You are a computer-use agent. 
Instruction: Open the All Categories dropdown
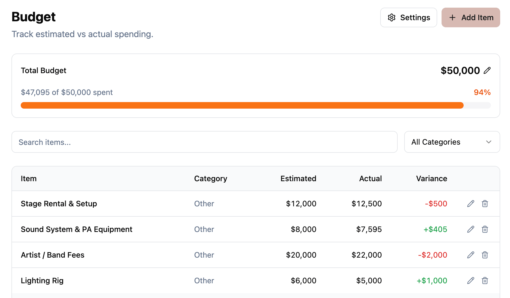(452, 142)
